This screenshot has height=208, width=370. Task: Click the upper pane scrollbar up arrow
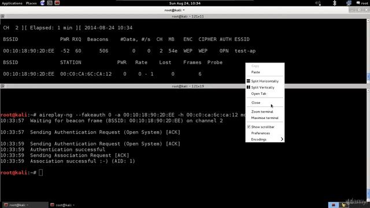click(x=368, y=21)
